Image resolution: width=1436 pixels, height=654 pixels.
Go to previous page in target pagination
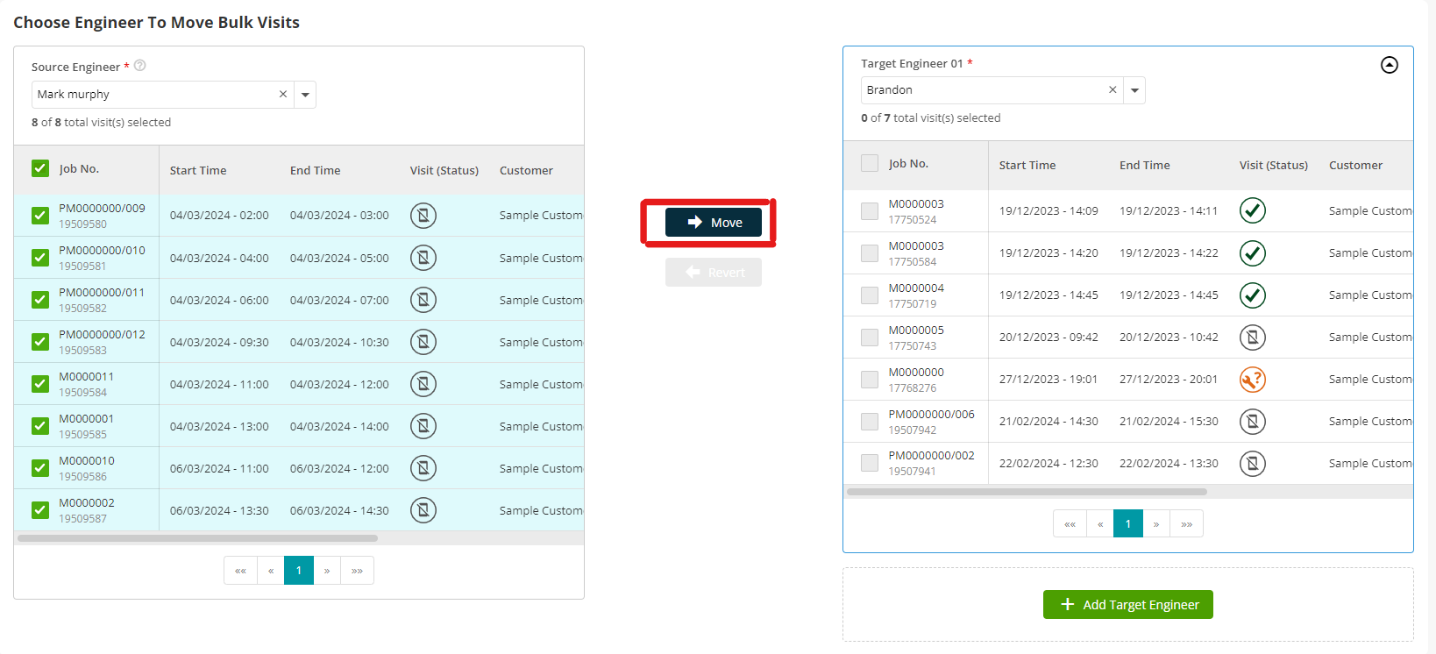point(1100,524)
